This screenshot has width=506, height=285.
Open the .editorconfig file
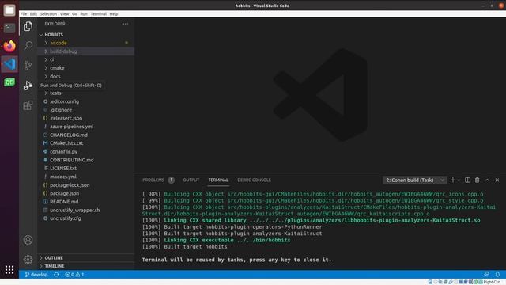[x=64, y=101]
